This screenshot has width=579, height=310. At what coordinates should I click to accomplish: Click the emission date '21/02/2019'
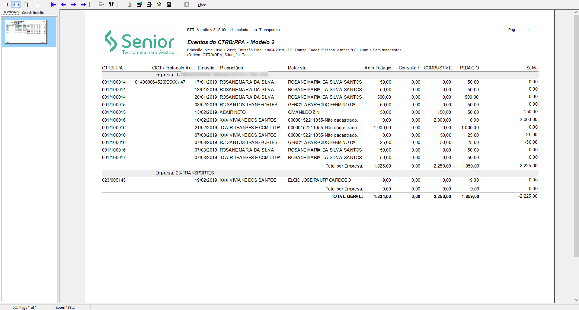206,128
